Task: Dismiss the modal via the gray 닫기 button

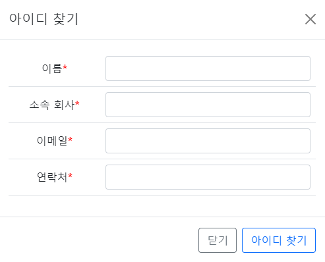Action: point(218,240)
